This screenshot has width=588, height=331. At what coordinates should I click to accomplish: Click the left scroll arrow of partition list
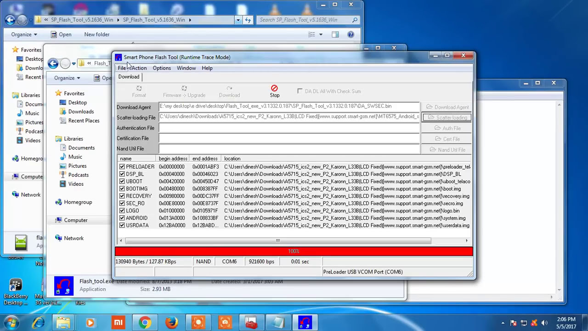tap(121, 240)
